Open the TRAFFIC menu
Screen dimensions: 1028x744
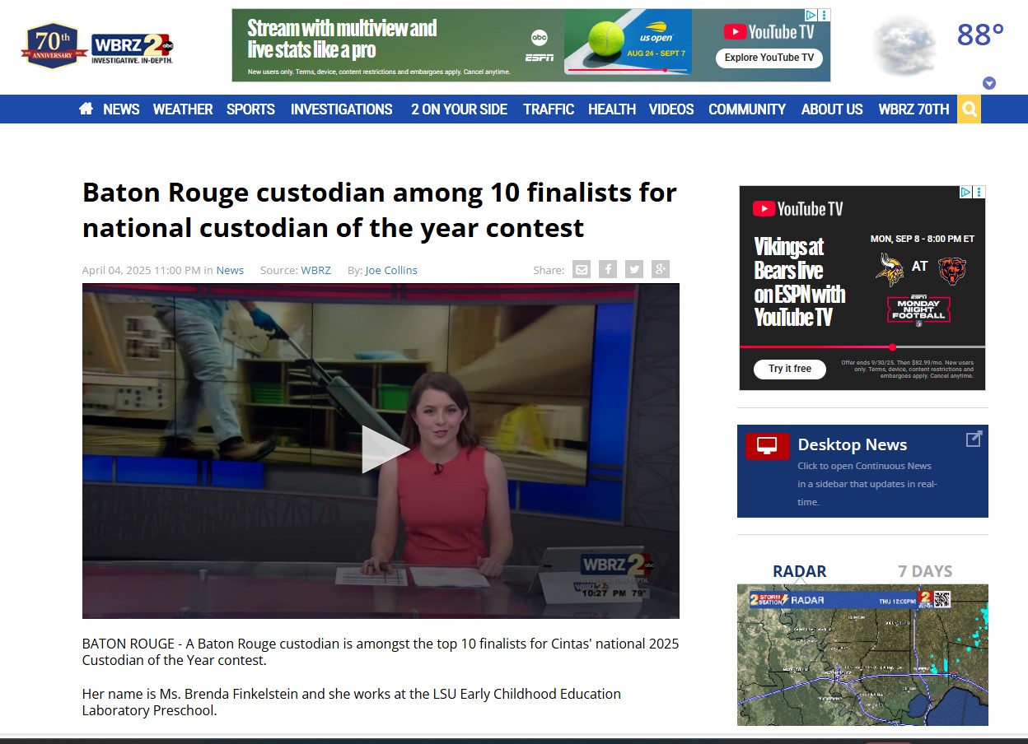click(549, 109)
